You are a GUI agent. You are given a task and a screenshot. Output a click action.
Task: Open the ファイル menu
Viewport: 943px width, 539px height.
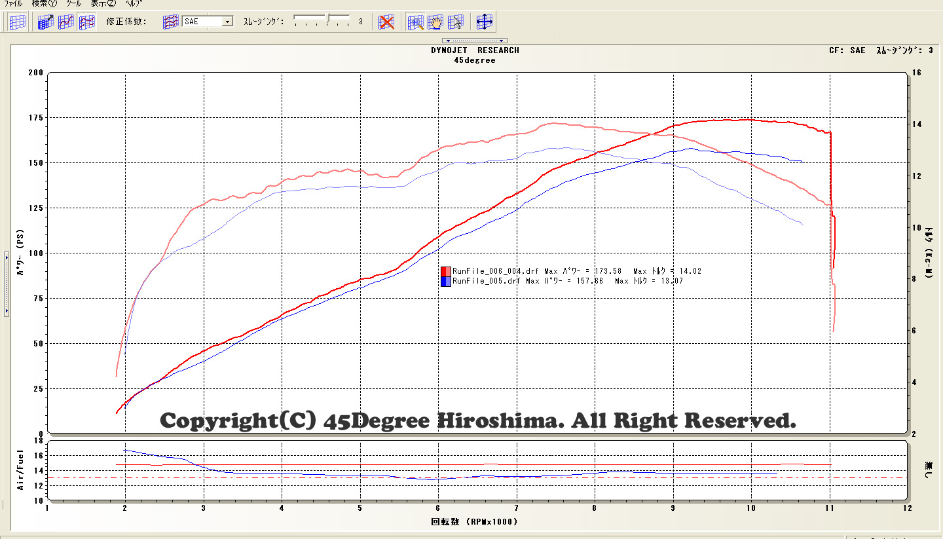click(x=14, y=3)
